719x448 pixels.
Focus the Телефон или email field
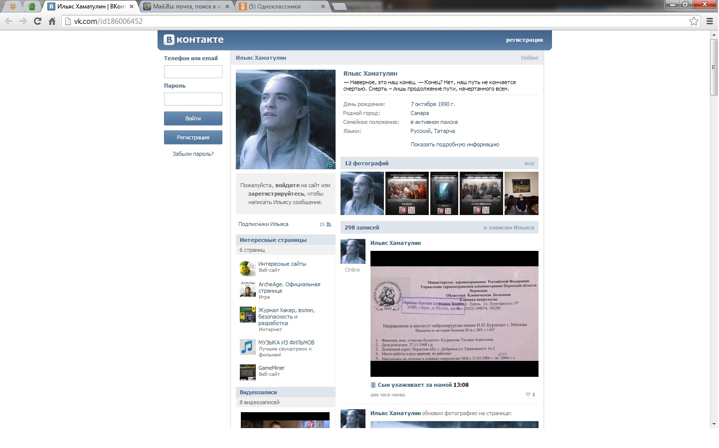(x=193, y=72)
